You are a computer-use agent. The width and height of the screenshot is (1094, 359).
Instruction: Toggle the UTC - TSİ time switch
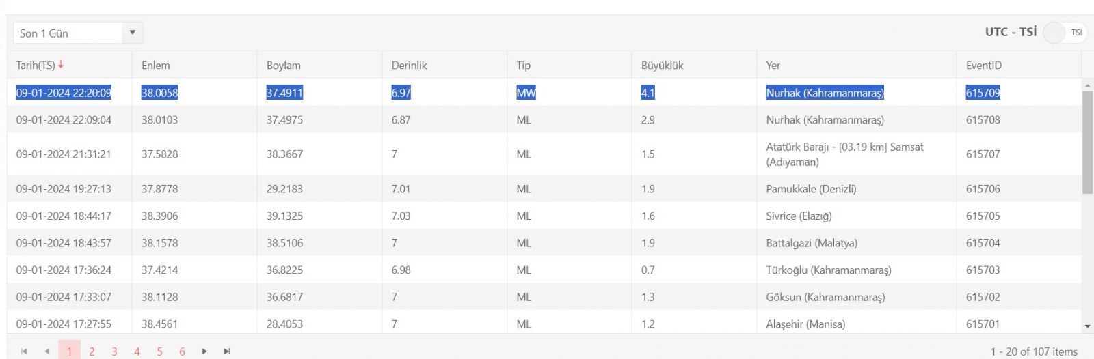1064,33
